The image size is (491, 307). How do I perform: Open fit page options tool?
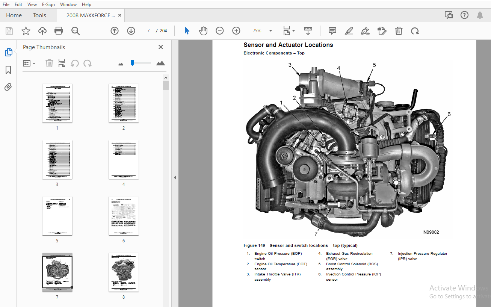tap(289, 31)
